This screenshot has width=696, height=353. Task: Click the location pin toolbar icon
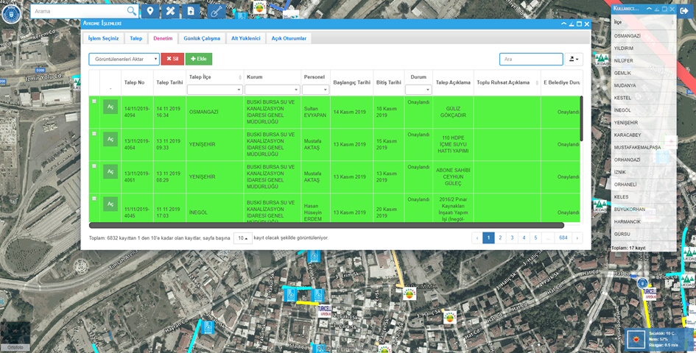[150, 11]
